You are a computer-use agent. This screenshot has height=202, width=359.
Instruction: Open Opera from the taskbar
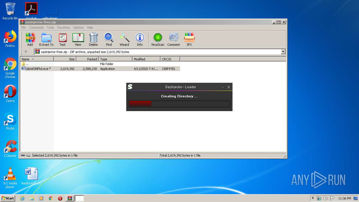(60, 198)
